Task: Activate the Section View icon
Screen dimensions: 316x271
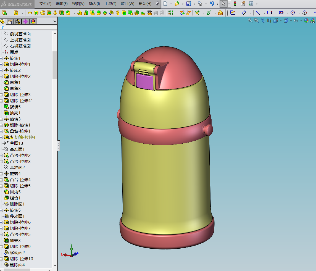Action: 269,20
